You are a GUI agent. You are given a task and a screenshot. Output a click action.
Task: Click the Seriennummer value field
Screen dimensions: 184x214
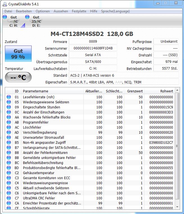pos(93,48)
